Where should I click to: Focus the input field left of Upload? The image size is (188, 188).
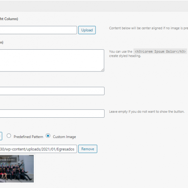pyautogui.click(x=38, y=30)
